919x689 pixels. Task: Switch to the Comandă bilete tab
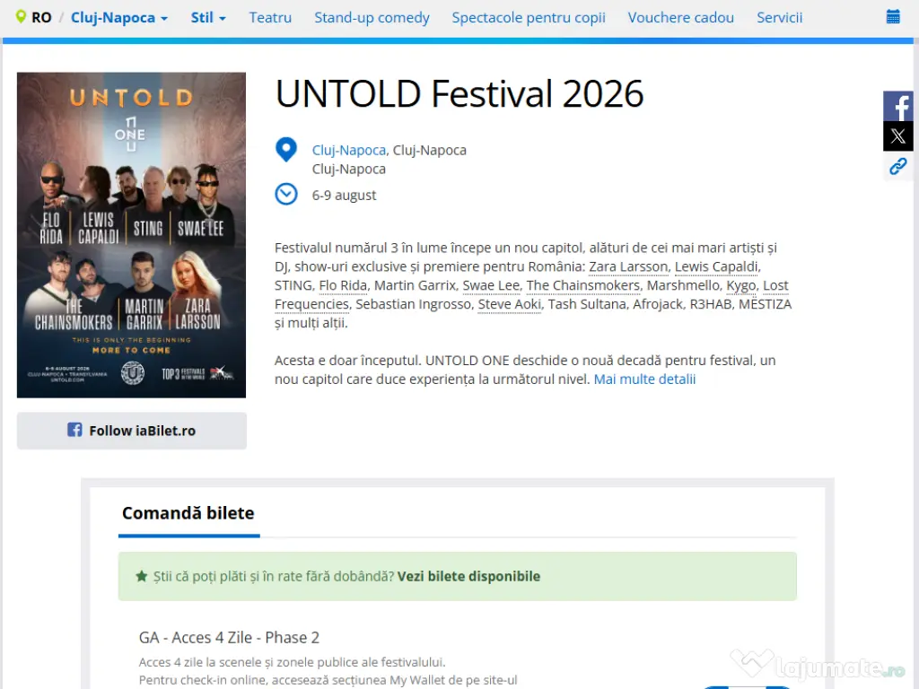(x=188, y=512)
